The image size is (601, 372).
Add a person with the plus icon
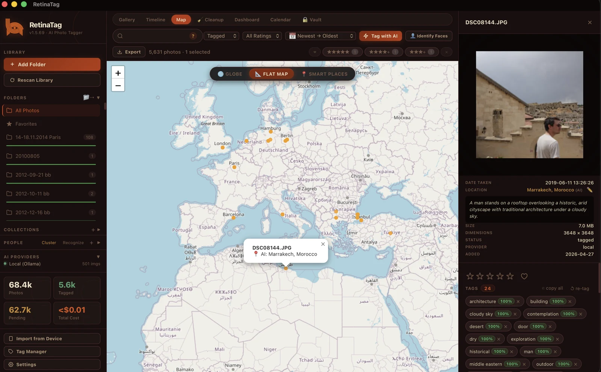91,243
